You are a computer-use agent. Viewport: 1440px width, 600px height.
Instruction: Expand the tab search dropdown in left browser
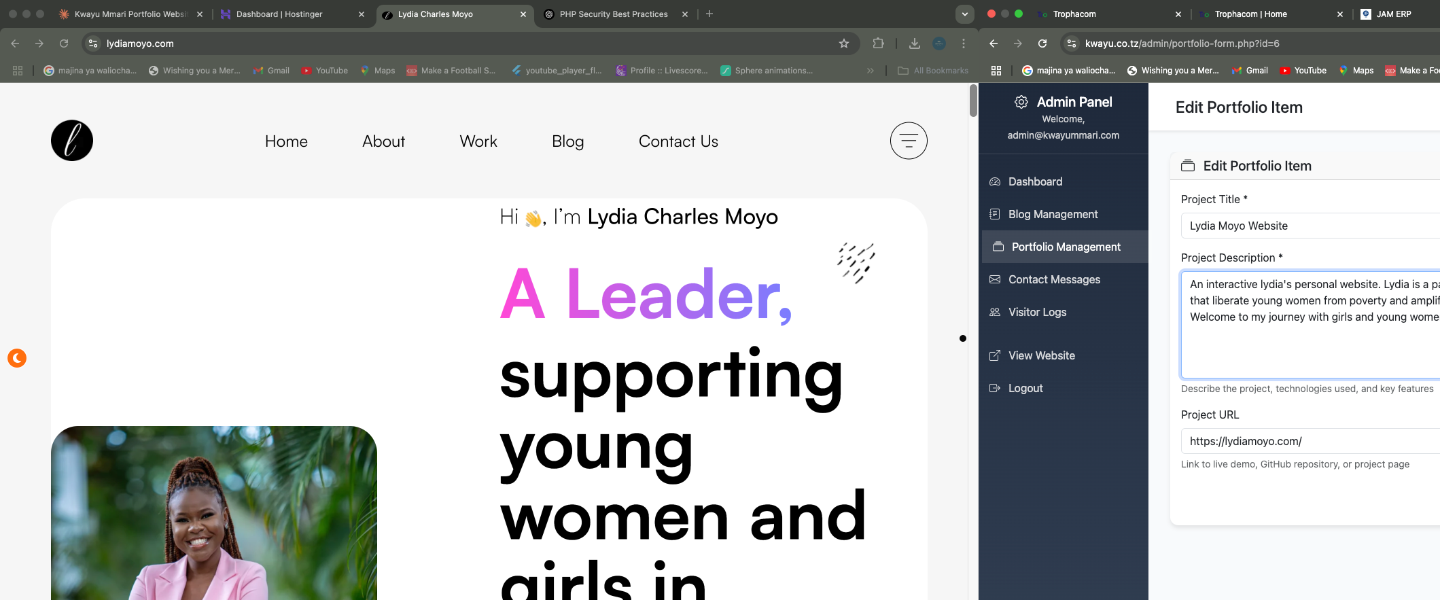[964, 14]
